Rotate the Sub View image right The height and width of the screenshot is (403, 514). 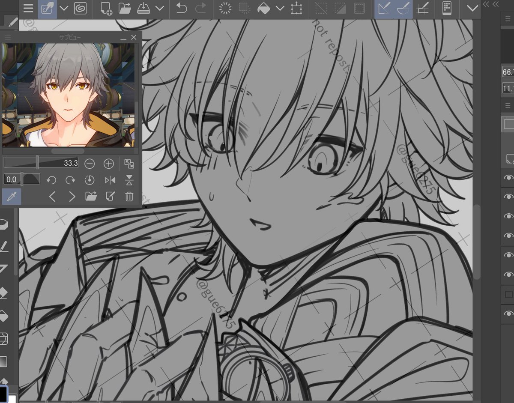[70, 180]
